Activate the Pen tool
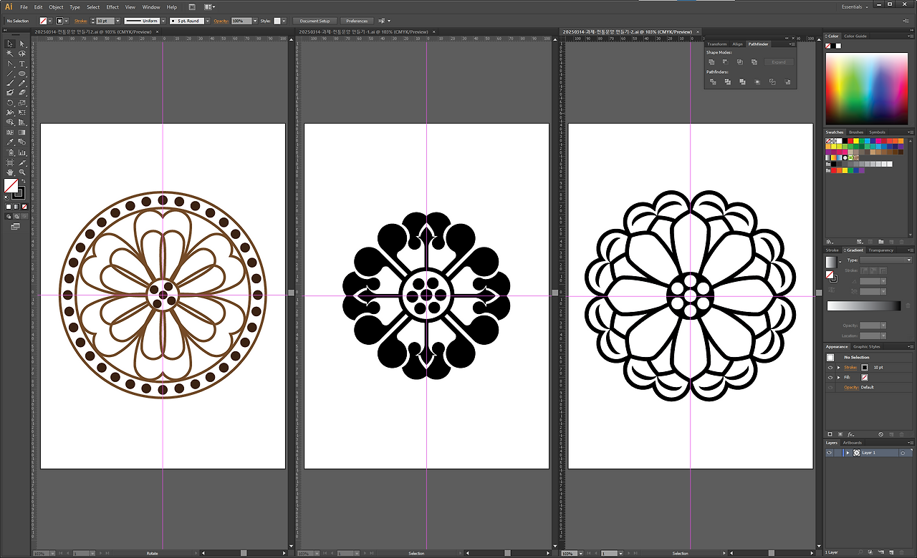This screenshot has width=917, height=558. 10,64
